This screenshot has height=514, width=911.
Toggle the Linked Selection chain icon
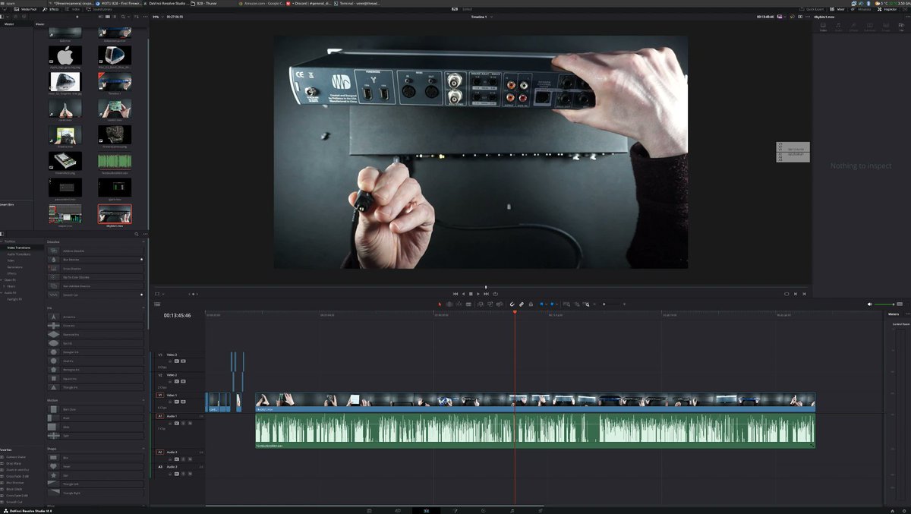pyautogui.click(x=522, y=304)
